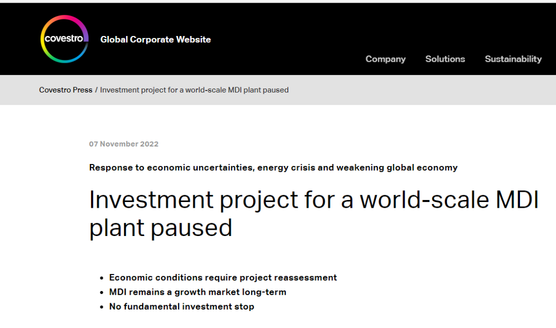Image resolution: width=556 pixels, height=328 pixels.
Task: Click blank white space left of the article
Action: 41,216
